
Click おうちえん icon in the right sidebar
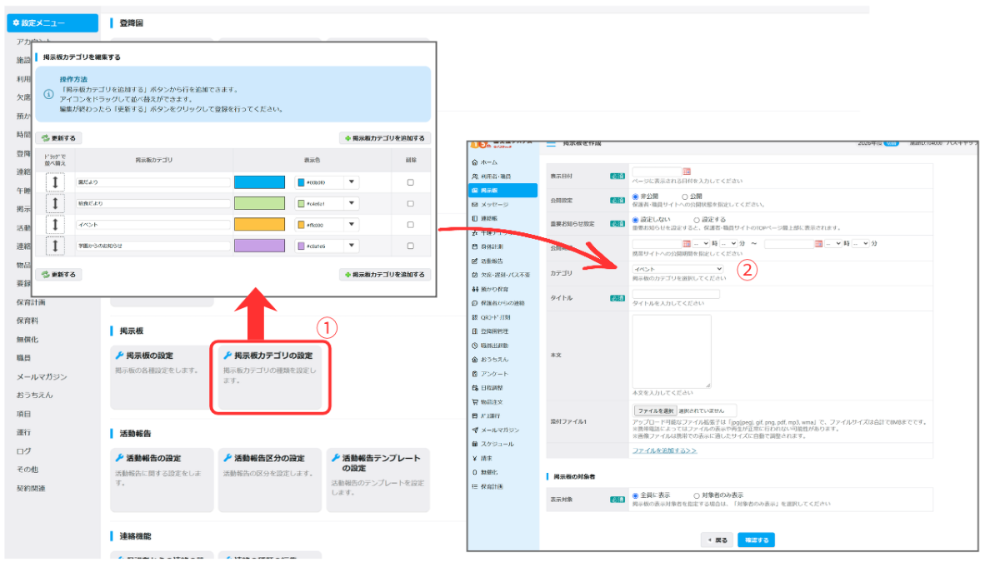pyautogui.click(x=475, y=359)
